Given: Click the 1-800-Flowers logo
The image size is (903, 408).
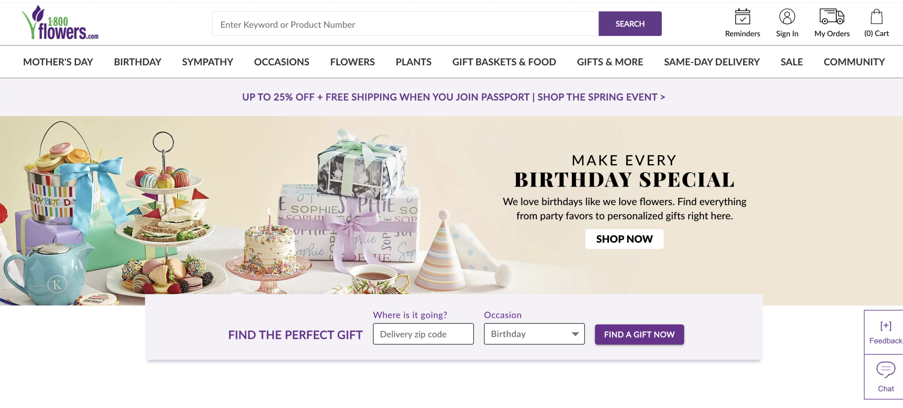Looking at the screenshot, I should pos(60,23).
